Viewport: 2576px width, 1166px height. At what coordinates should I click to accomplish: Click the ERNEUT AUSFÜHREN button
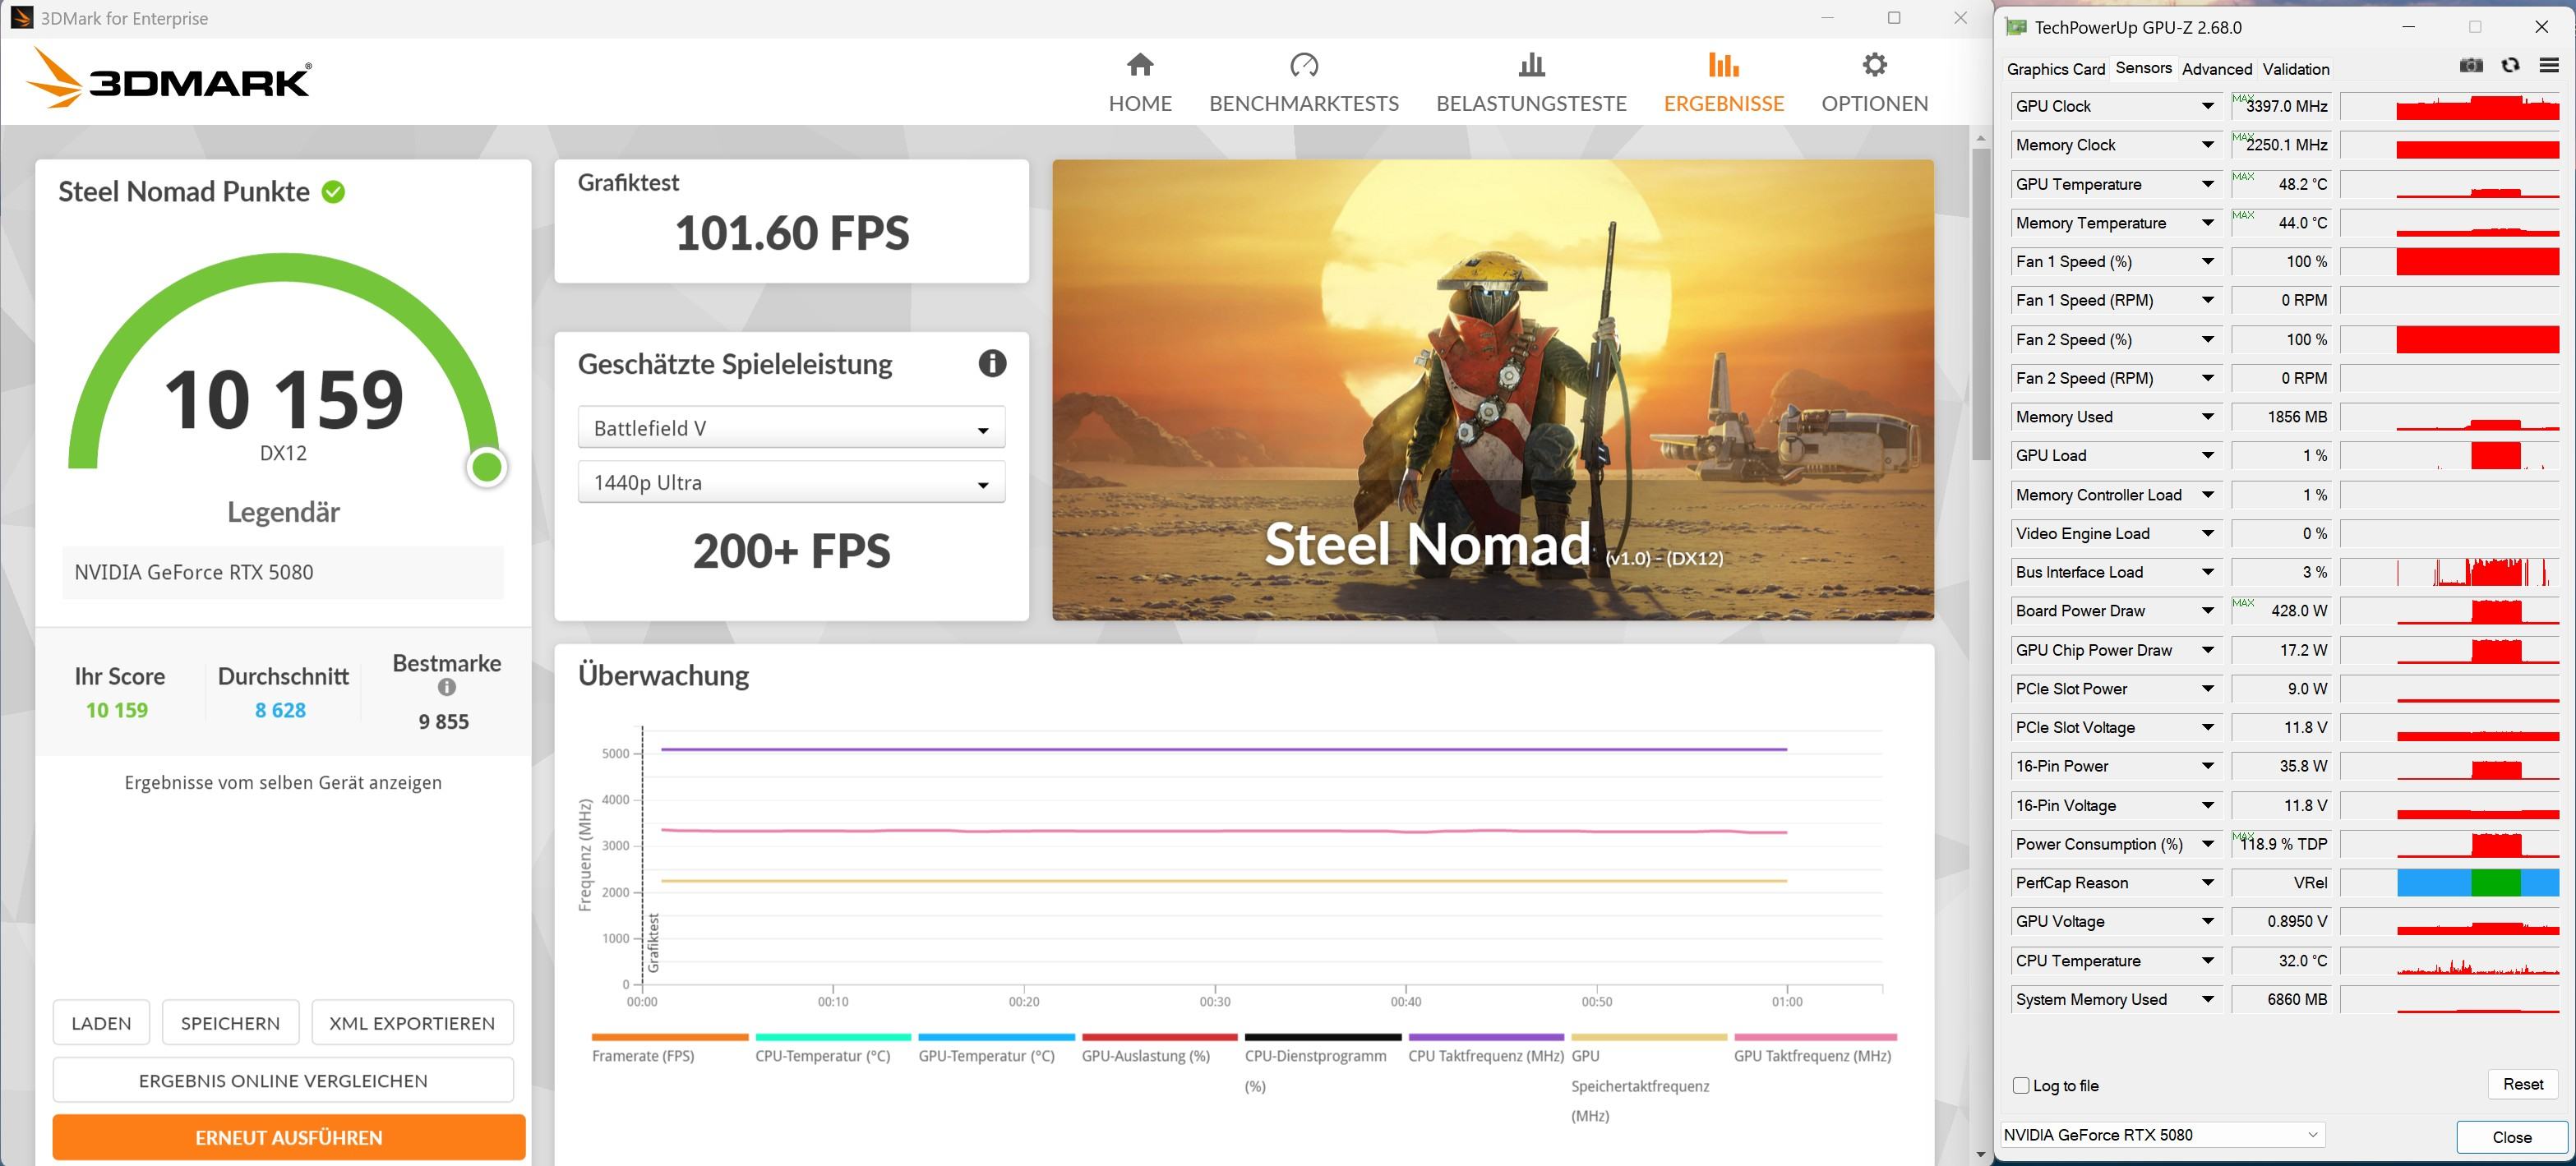point(289,1137)
